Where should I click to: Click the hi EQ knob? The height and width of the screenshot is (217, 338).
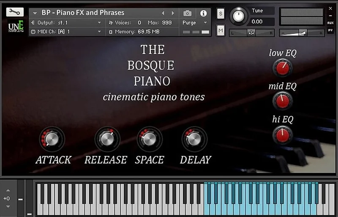(282, 135)
